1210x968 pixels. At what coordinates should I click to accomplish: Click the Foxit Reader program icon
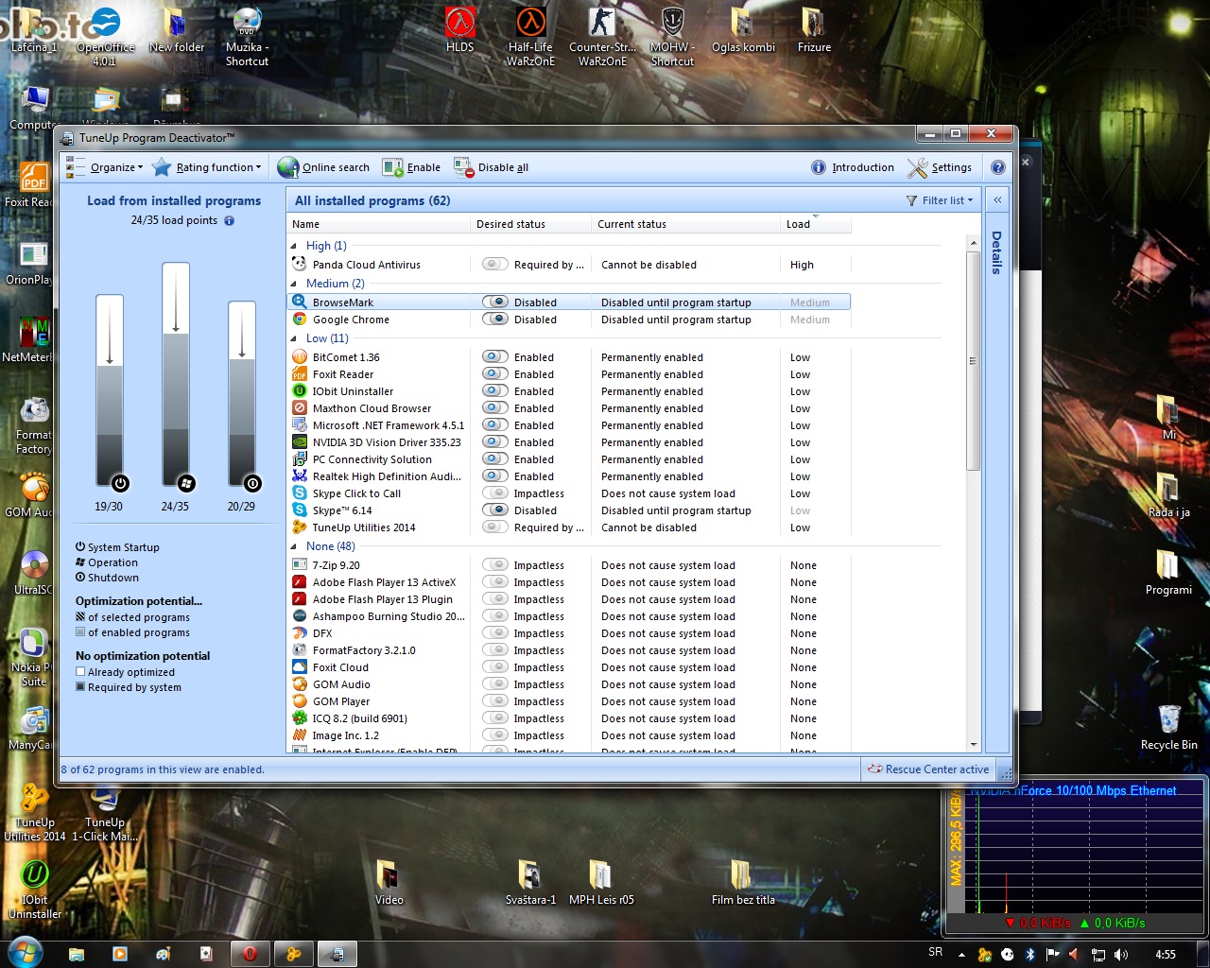pyautogui.click(x=300, y=374)
